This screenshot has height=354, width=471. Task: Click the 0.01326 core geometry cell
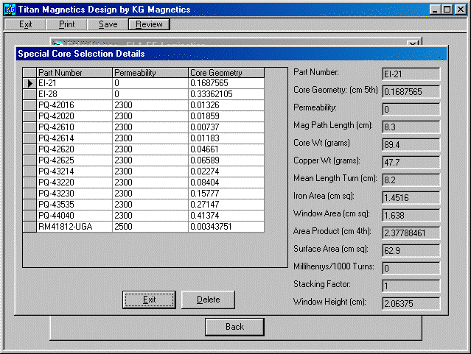pos(226,105)
